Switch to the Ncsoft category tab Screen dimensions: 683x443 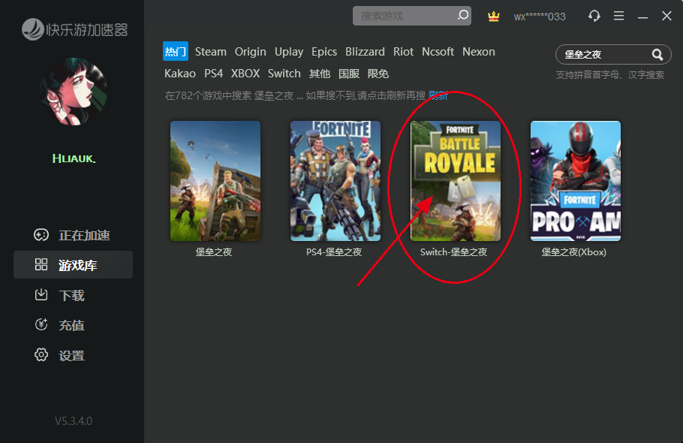click(x=438, y=52)
